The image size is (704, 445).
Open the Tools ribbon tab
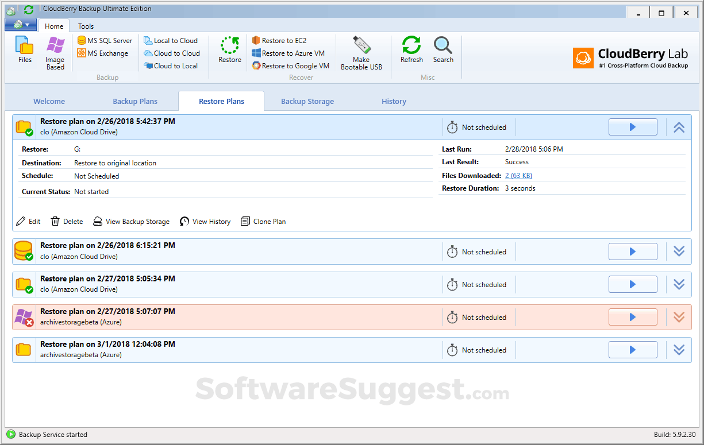86,26
